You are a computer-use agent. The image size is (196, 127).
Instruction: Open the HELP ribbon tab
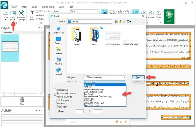coord(71,7)
